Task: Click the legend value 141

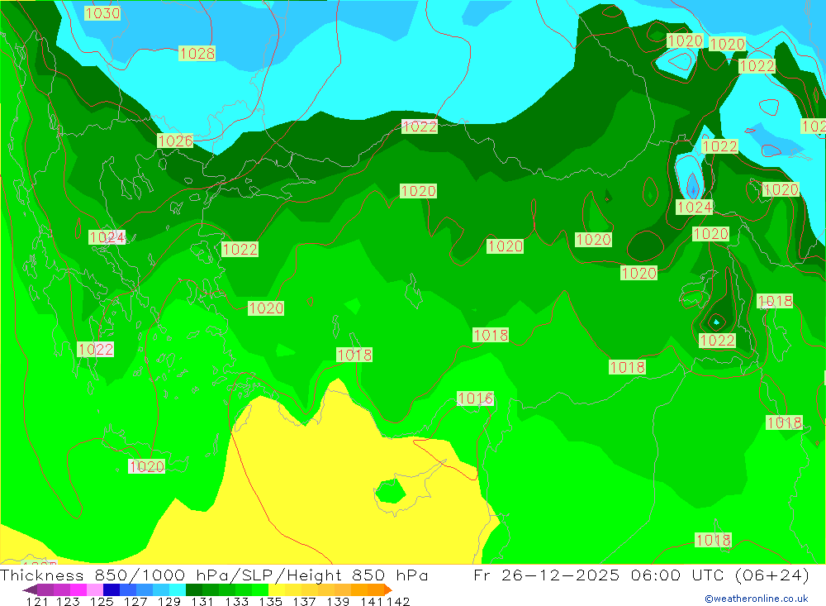Action: click(x=372, y=601)
